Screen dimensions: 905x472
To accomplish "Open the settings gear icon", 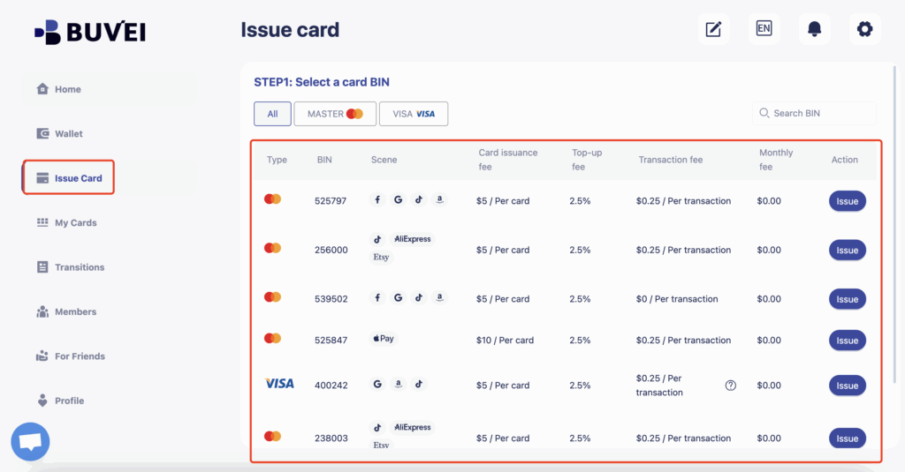I will pyautogui.click(x=864, y=29).
